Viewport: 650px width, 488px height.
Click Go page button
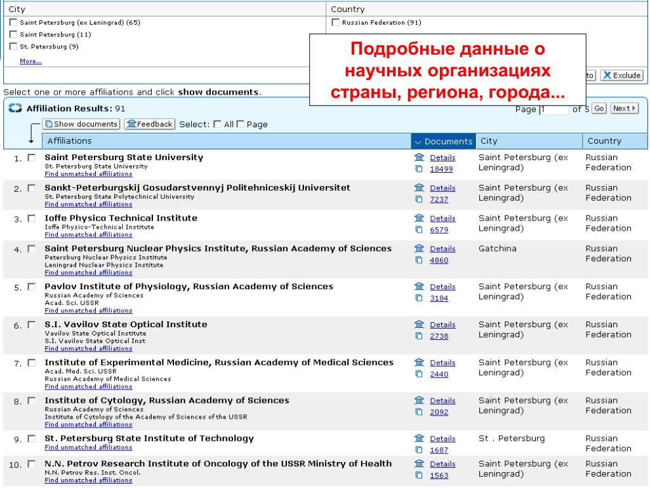tap(599, 108)
